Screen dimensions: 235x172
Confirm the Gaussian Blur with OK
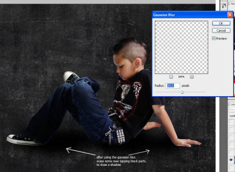(221, 23)
